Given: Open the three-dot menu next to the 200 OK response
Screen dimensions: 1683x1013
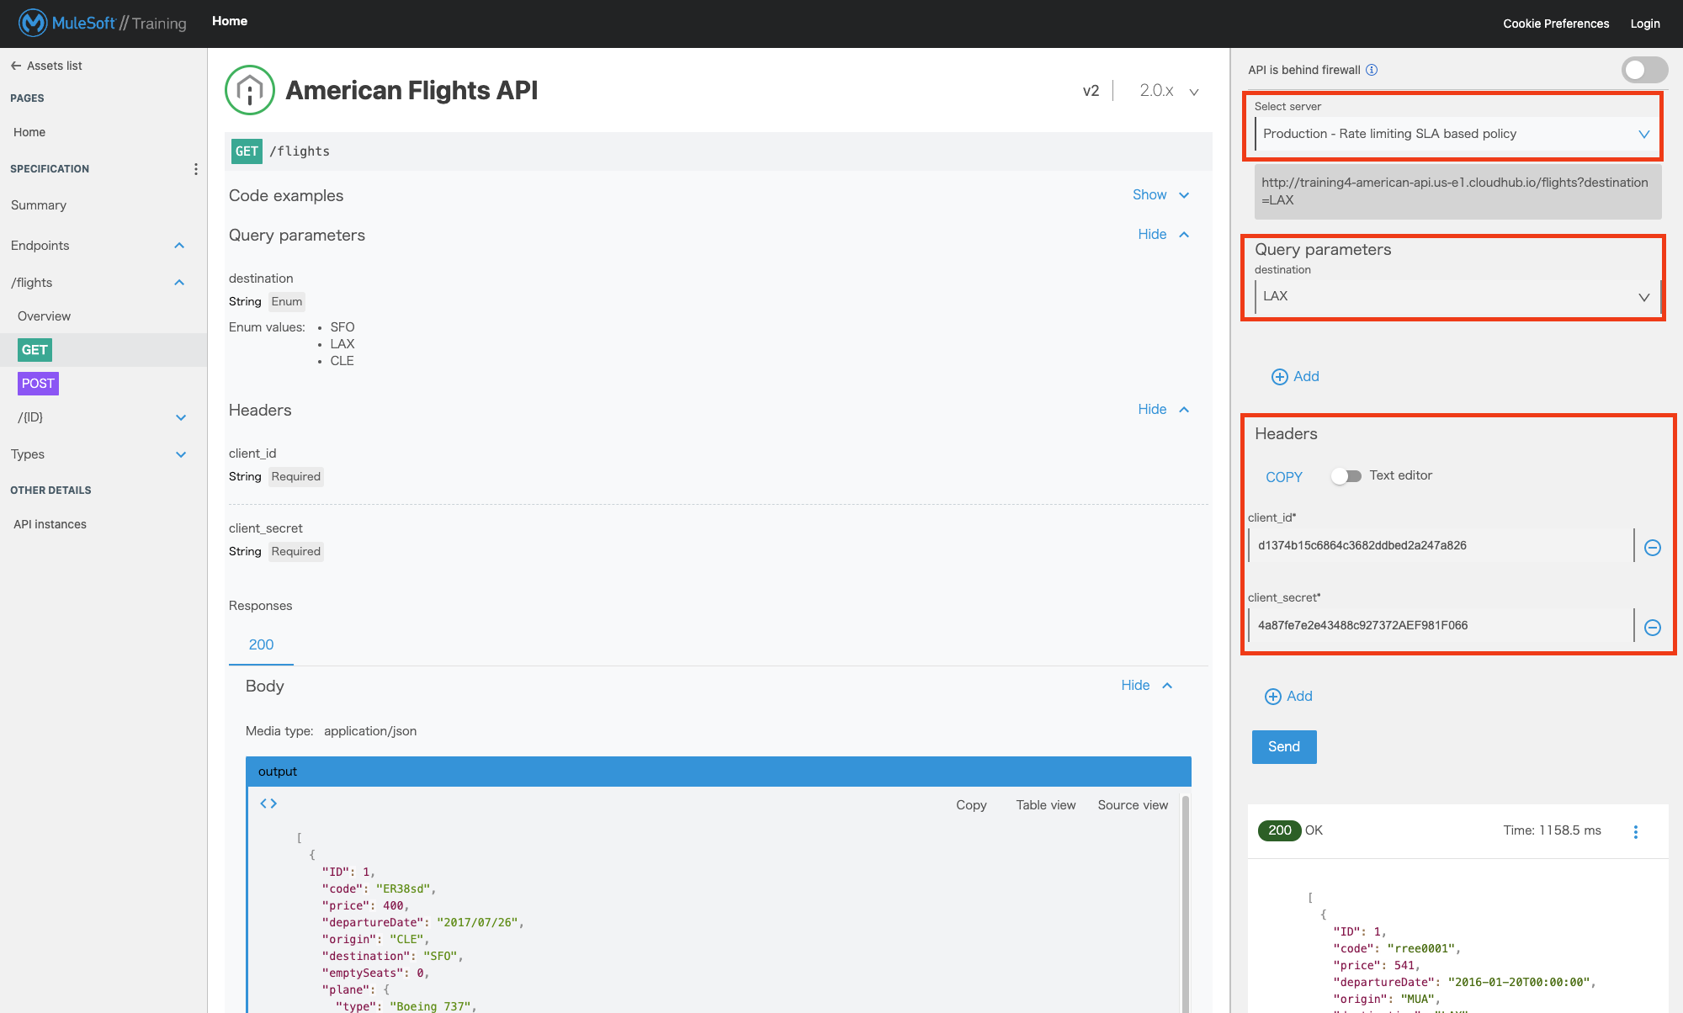Looking at the screenshot, I should pos(1636,831).
